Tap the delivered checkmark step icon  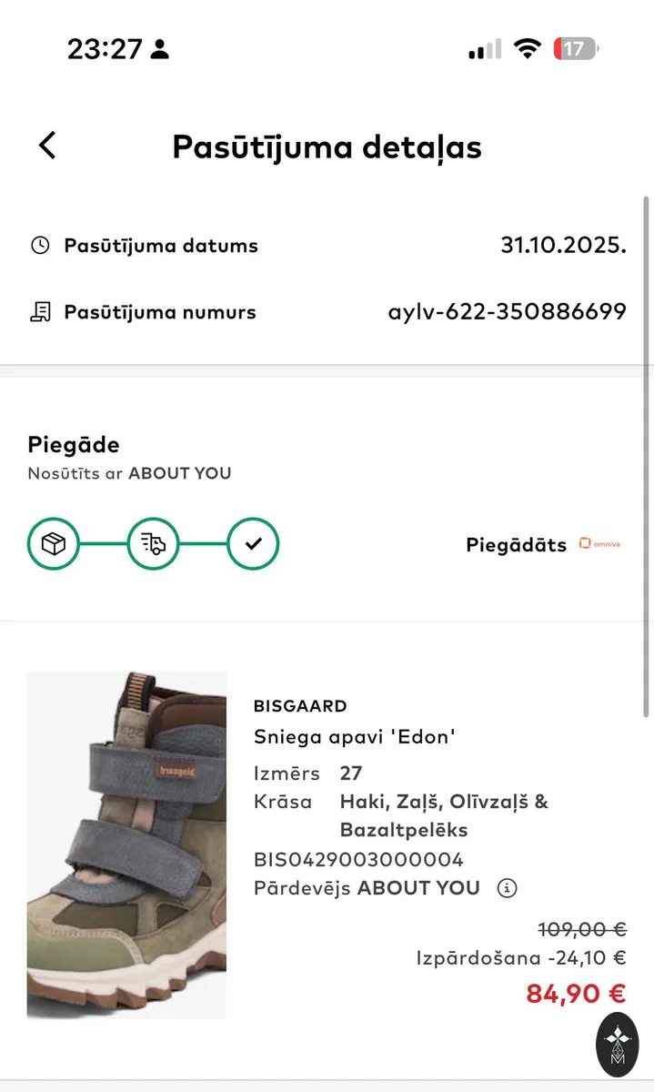pyautogui.click(x=253, y=544)
